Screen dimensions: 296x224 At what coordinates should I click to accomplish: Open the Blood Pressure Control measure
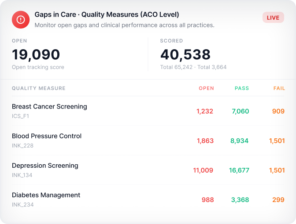47,136
